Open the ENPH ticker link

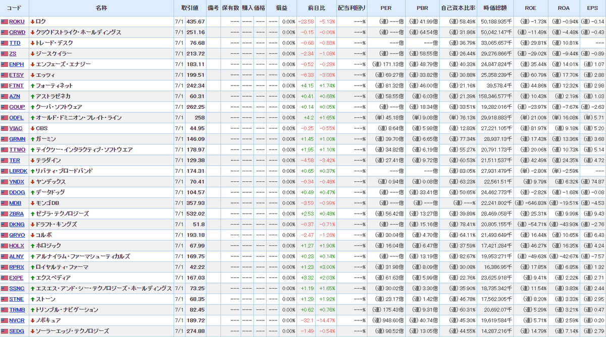(x=17, y=64)
